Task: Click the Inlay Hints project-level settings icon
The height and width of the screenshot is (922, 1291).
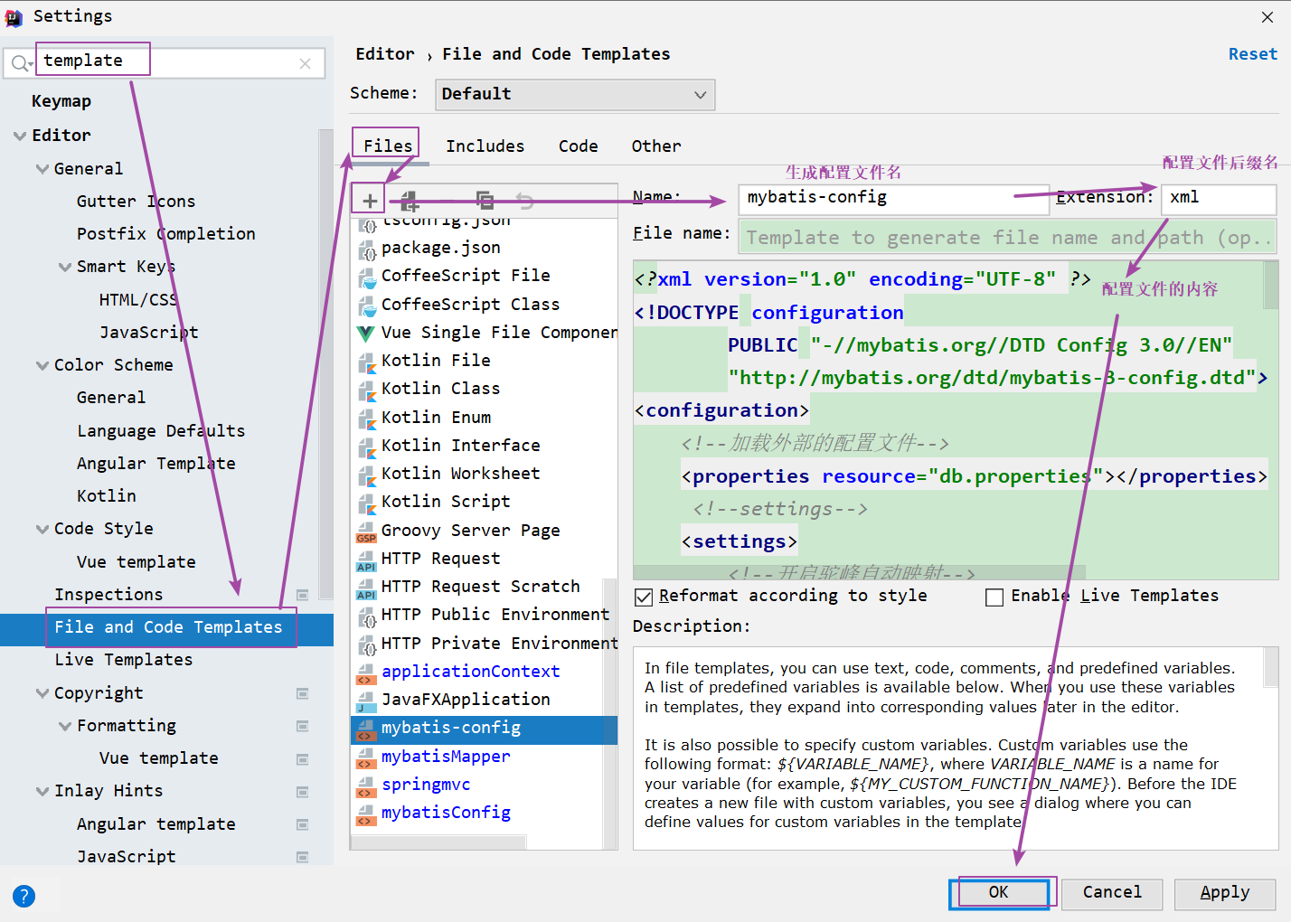Action: 303,792
